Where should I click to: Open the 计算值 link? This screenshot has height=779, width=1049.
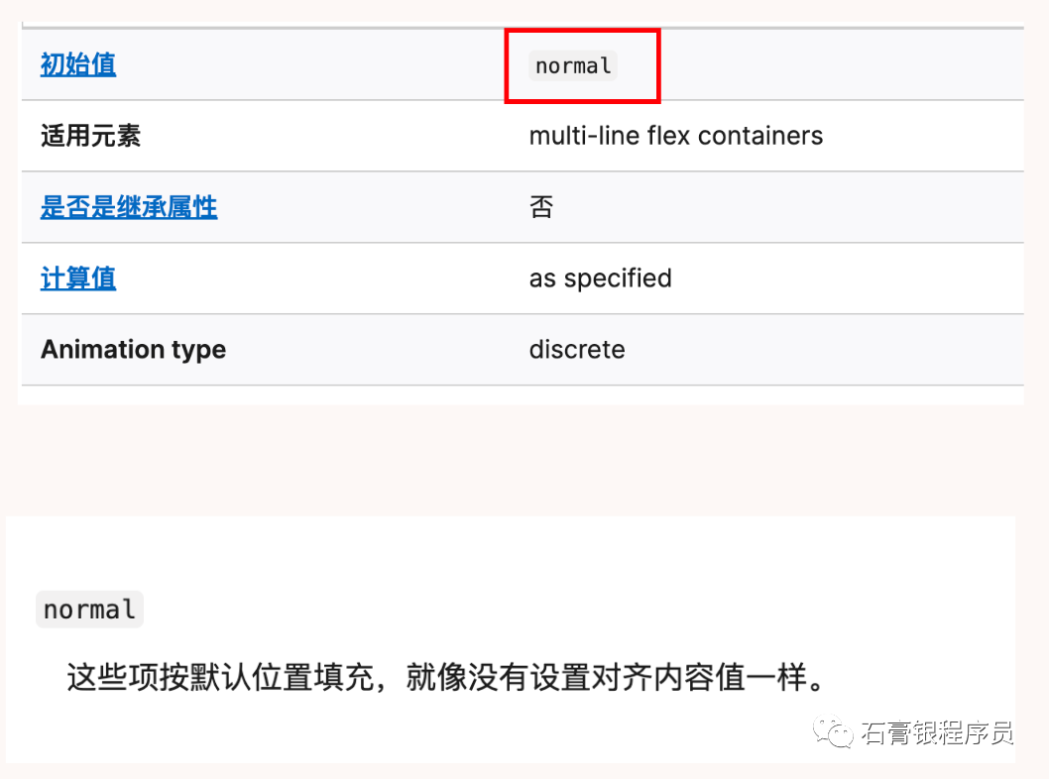coord(78,278)
